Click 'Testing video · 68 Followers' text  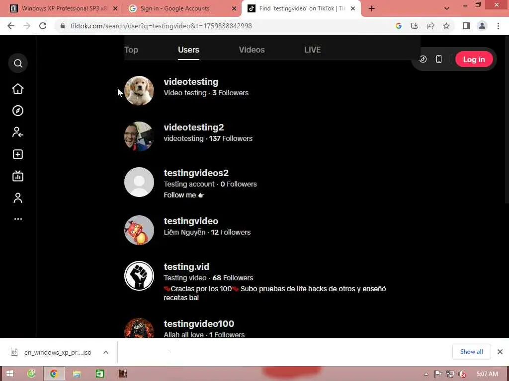pyautogui.click(x=208, y=278)
